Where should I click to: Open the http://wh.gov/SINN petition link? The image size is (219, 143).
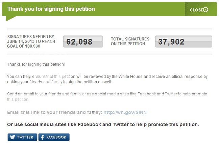[x=125, y=112]
